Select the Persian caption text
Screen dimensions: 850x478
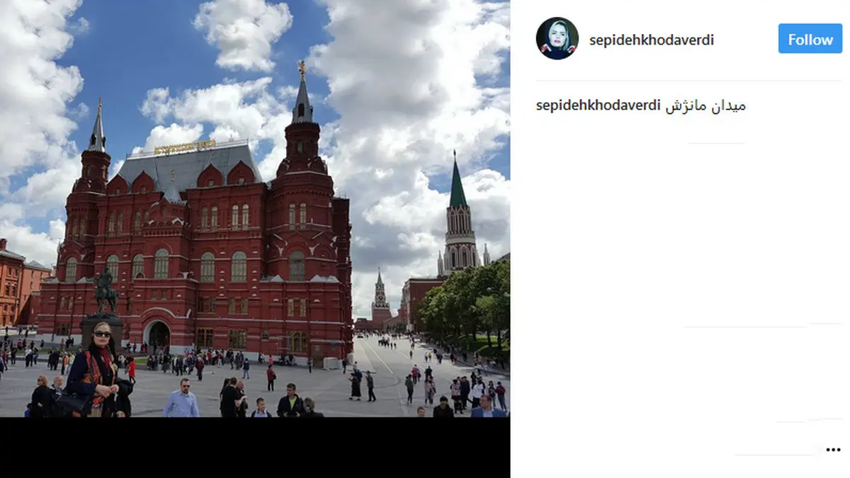pos(705,106)
